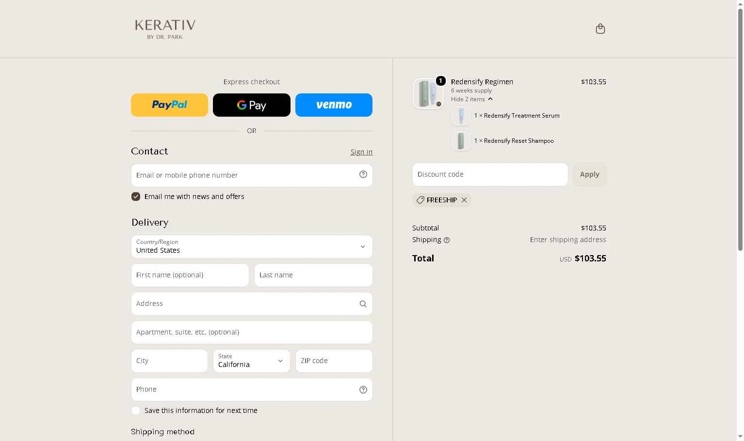
Task: Click the Redensify Regimen product thumbnail
Action: 428,93
